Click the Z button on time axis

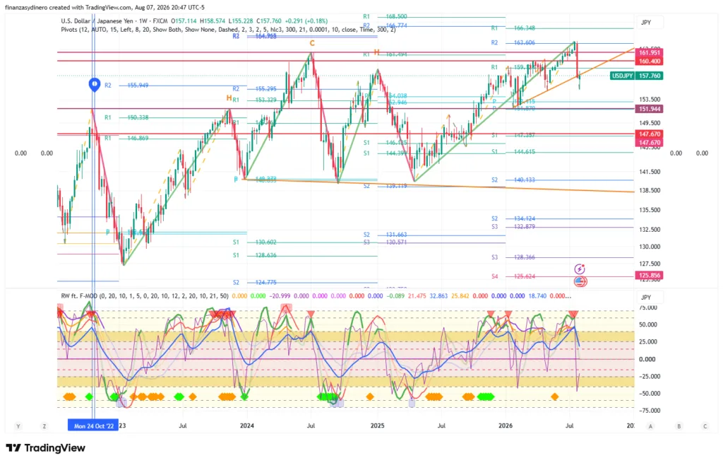coord(44,426)
